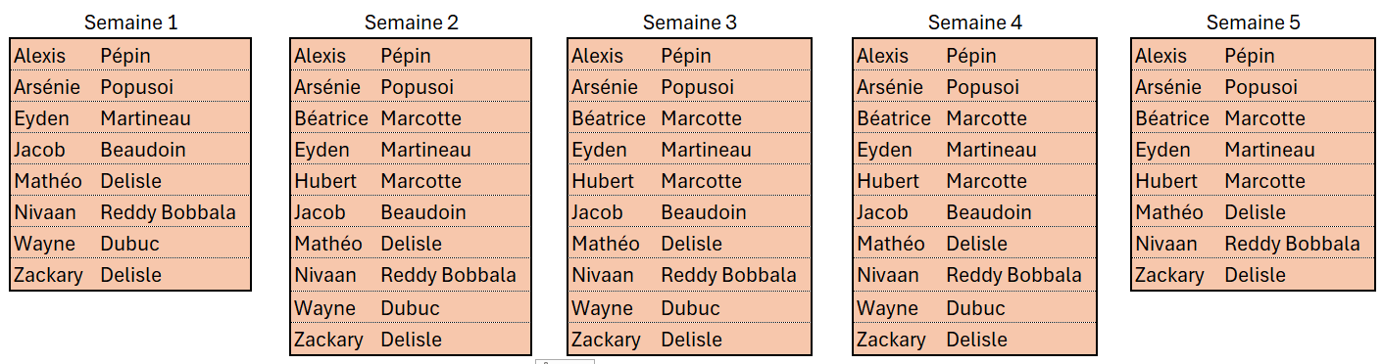
Task: Click Zackary's Delisle cell under Semaine 5
Action: point(1255,275)
